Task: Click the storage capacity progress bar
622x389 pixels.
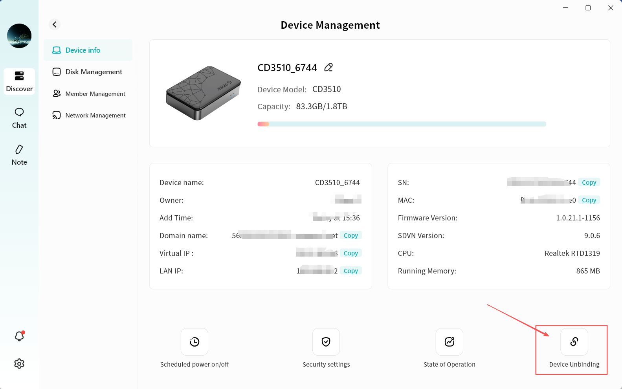Action: pos(402,124)
